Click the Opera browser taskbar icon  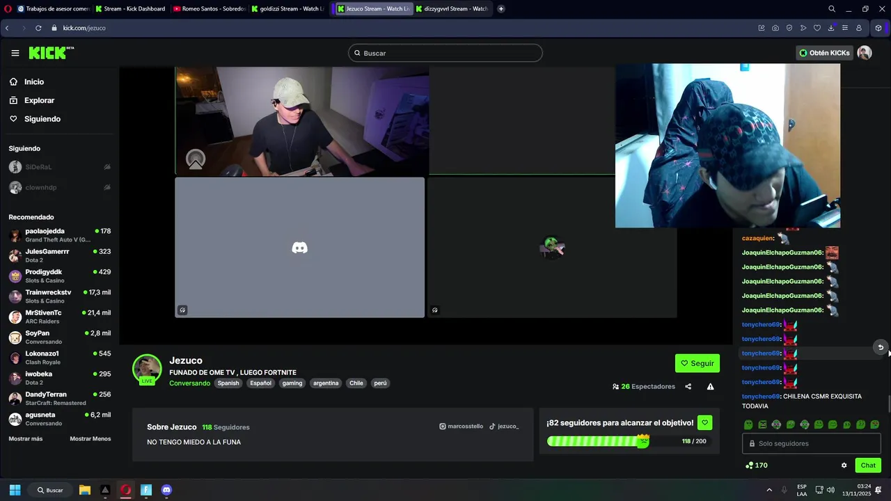pos(126,490)
